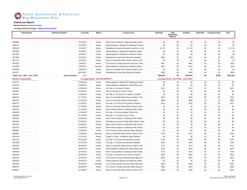Click the 'Total Outstanding Reserve' column header
The image size is (247, 190).
click(173, 35)
